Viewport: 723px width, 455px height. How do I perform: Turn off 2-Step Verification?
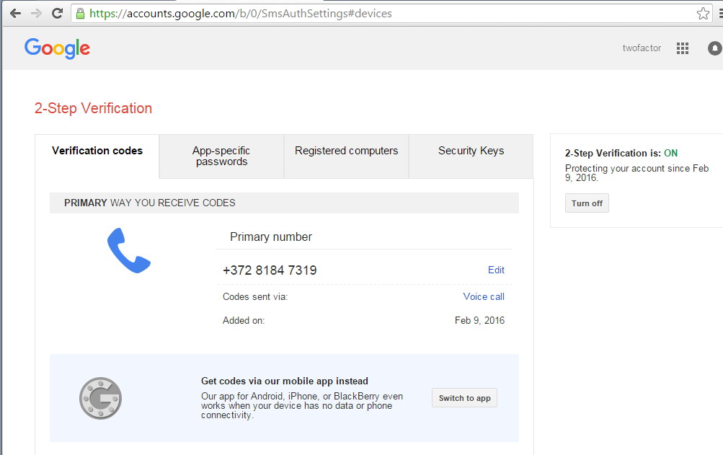[586, 203]
